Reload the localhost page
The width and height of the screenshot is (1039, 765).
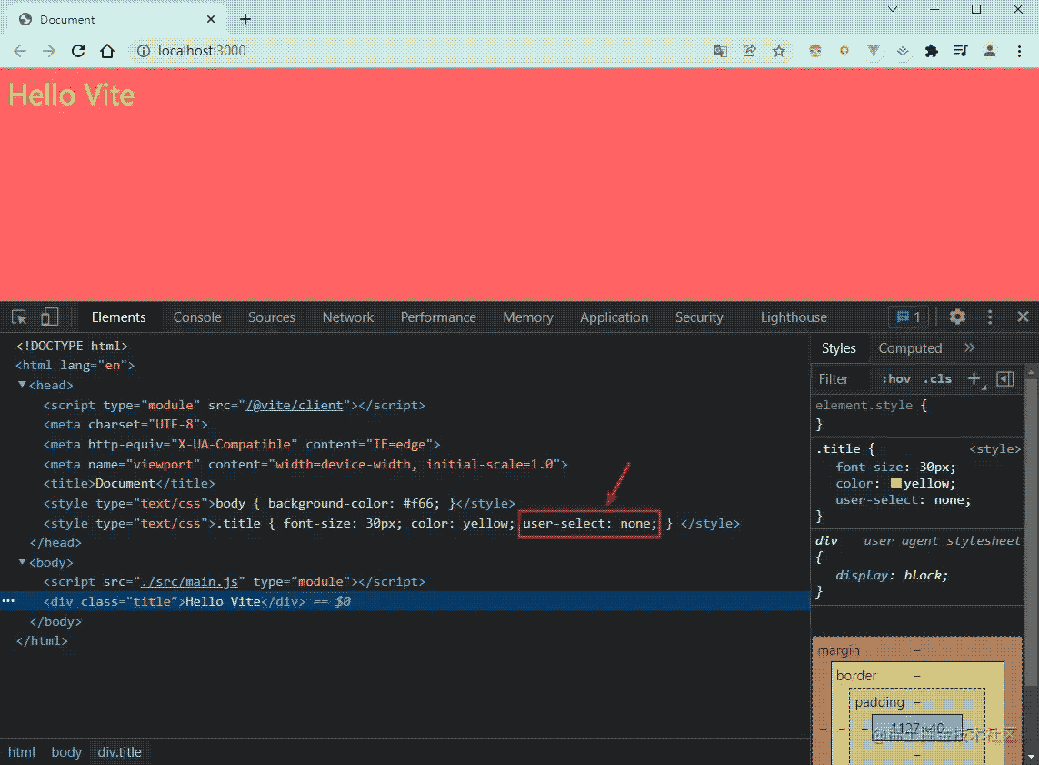(78, 51)
